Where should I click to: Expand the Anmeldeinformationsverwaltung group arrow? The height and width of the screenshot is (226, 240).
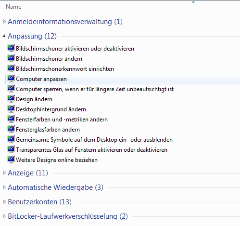point(4,22)
